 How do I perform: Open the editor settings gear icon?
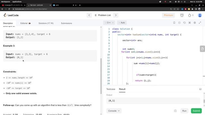[x=195, y=23]
